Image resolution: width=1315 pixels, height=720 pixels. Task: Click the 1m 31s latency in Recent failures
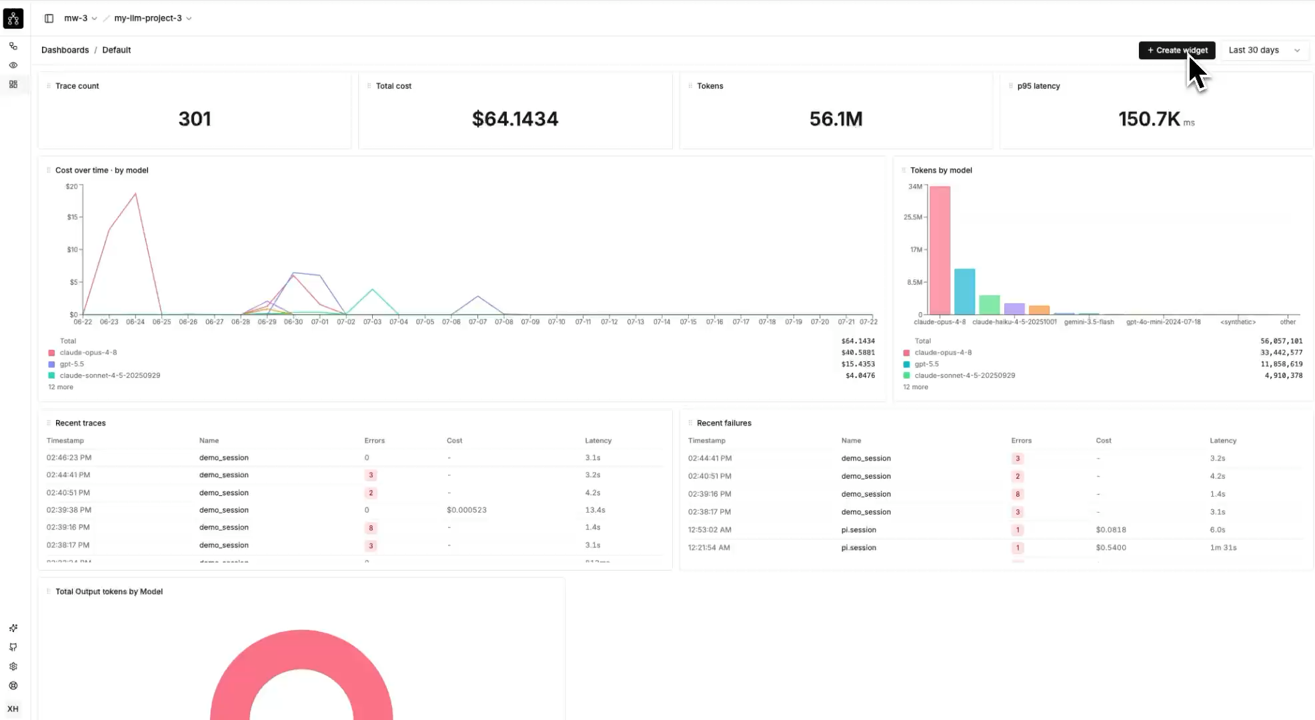1223,548
